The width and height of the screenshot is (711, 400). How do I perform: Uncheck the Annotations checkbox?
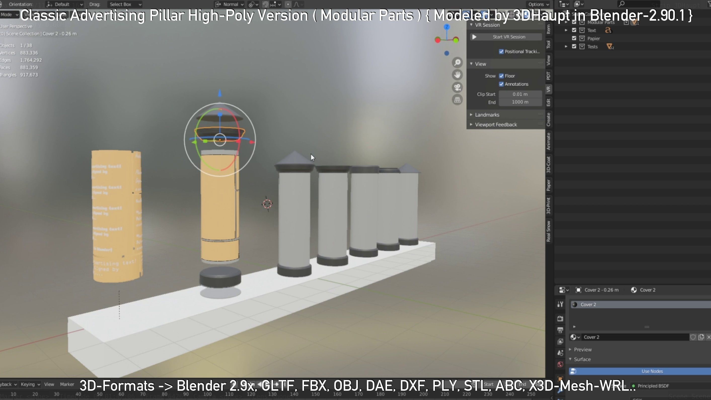(501, 84)
